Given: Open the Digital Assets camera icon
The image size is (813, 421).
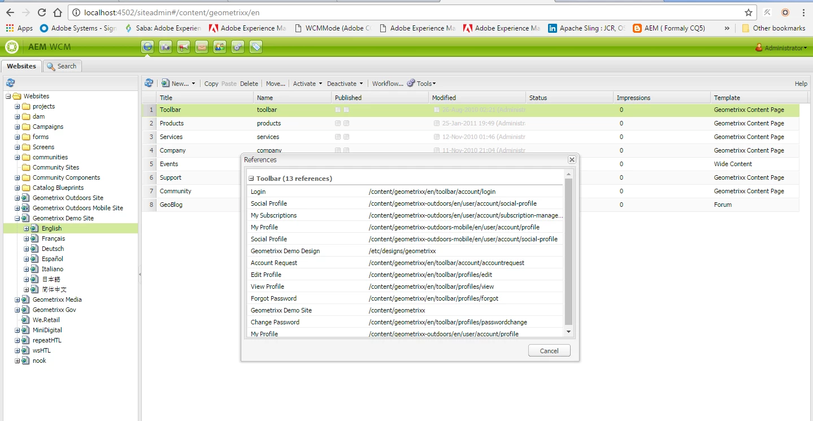Looking at the screenshot, I should pos(166,47).
